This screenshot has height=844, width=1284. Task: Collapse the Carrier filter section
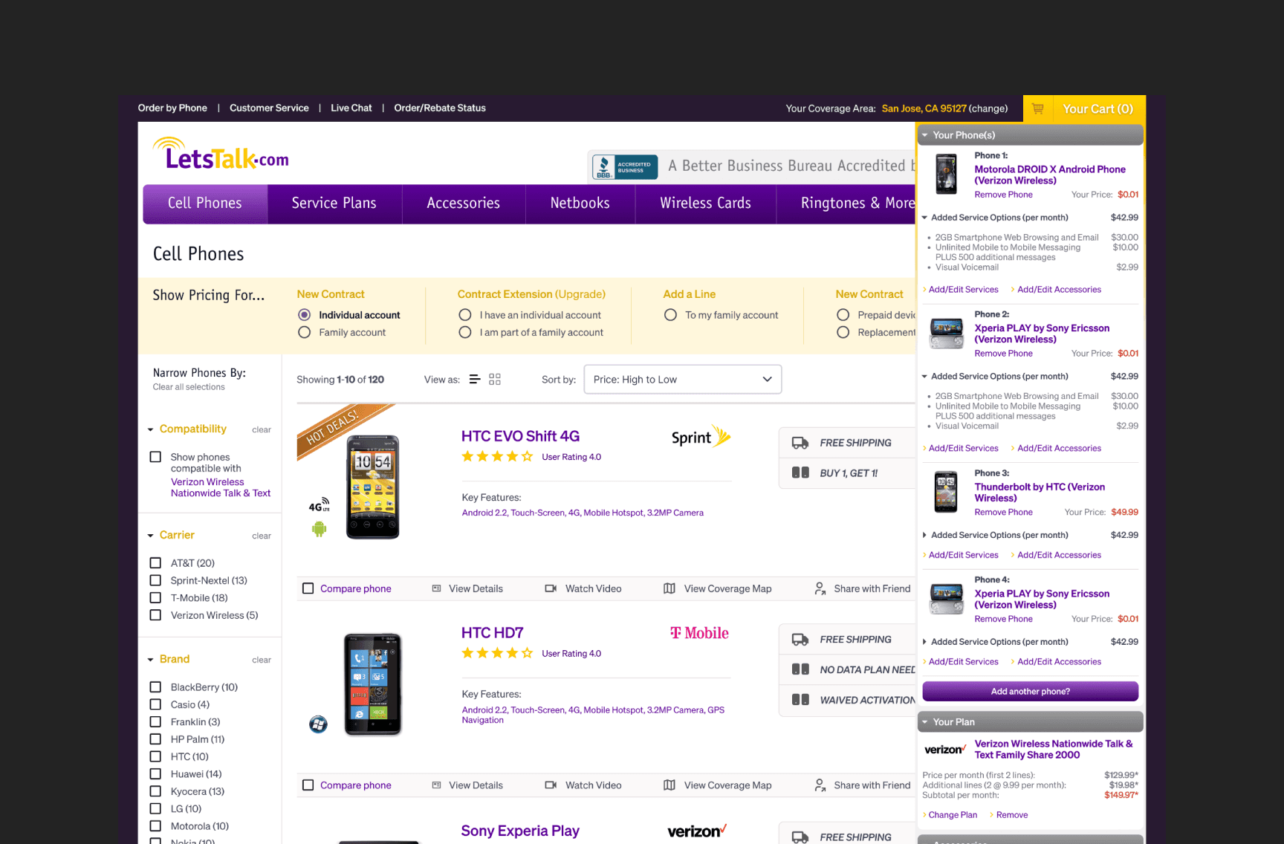pyautogui.click(x=151, y=536)
